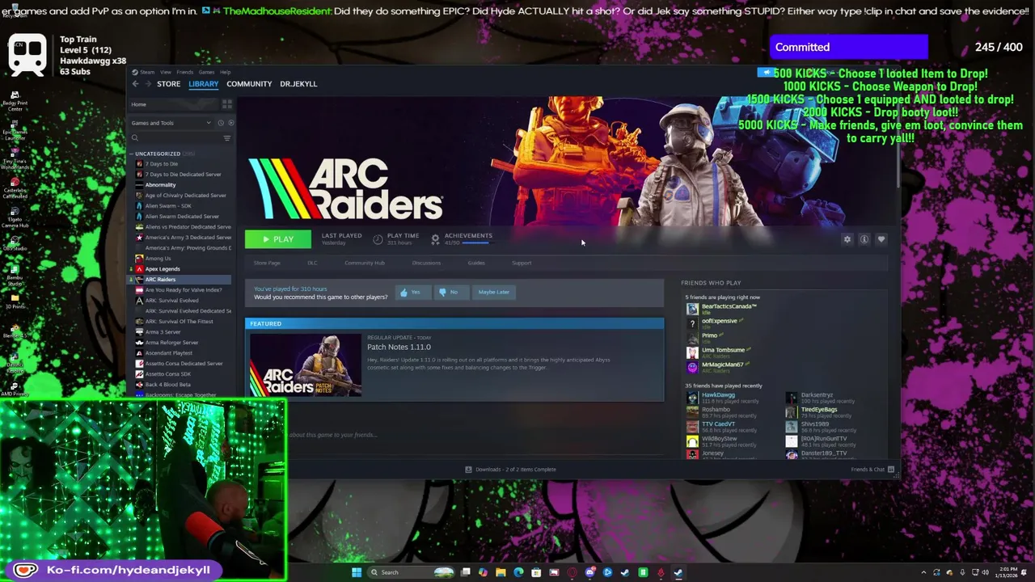Image resolution: width=1035 pixels, height=582 pixels.
Task: Open File Explorer from the taskbar
Action: [501, 572]
